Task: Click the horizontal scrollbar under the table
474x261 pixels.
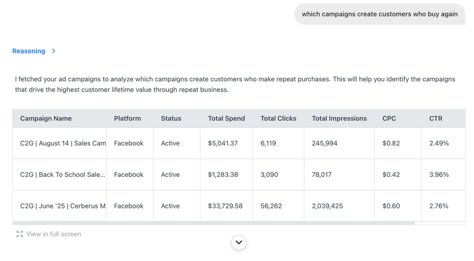Action: coord(215,223)
